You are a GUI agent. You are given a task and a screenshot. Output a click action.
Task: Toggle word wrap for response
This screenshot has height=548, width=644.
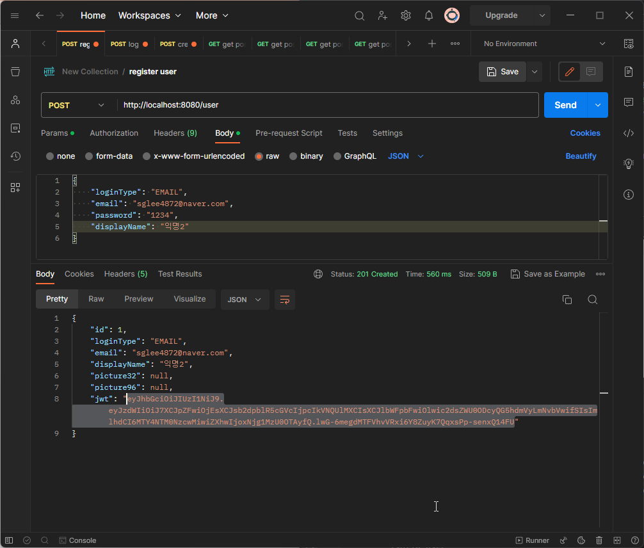[285, 300]
